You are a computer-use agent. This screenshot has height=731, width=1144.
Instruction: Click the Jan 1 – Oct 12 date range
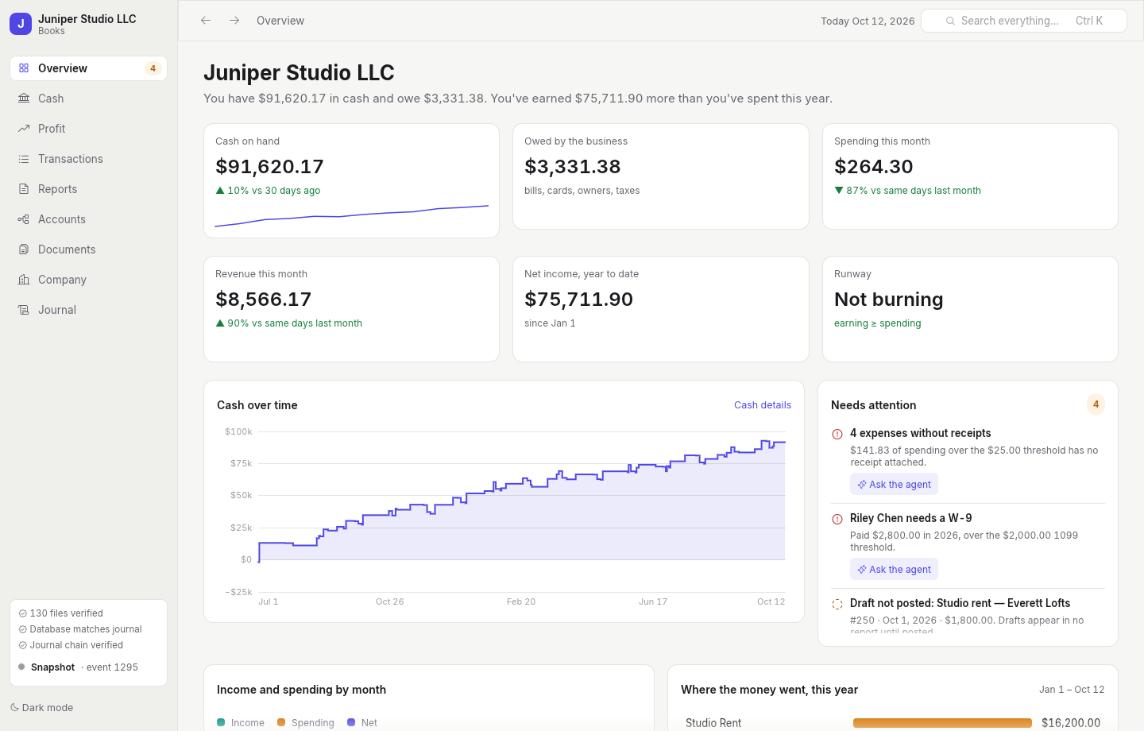1072,690
